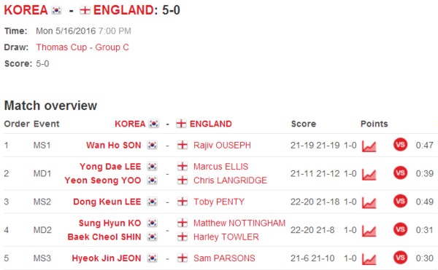Open Thomas Cup - Group C draw link

click(x=82, y=47)
